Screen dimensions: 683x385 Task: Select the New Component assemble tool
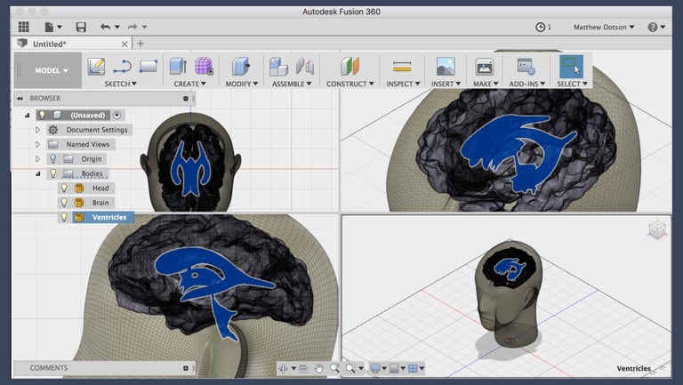point(278,67)
